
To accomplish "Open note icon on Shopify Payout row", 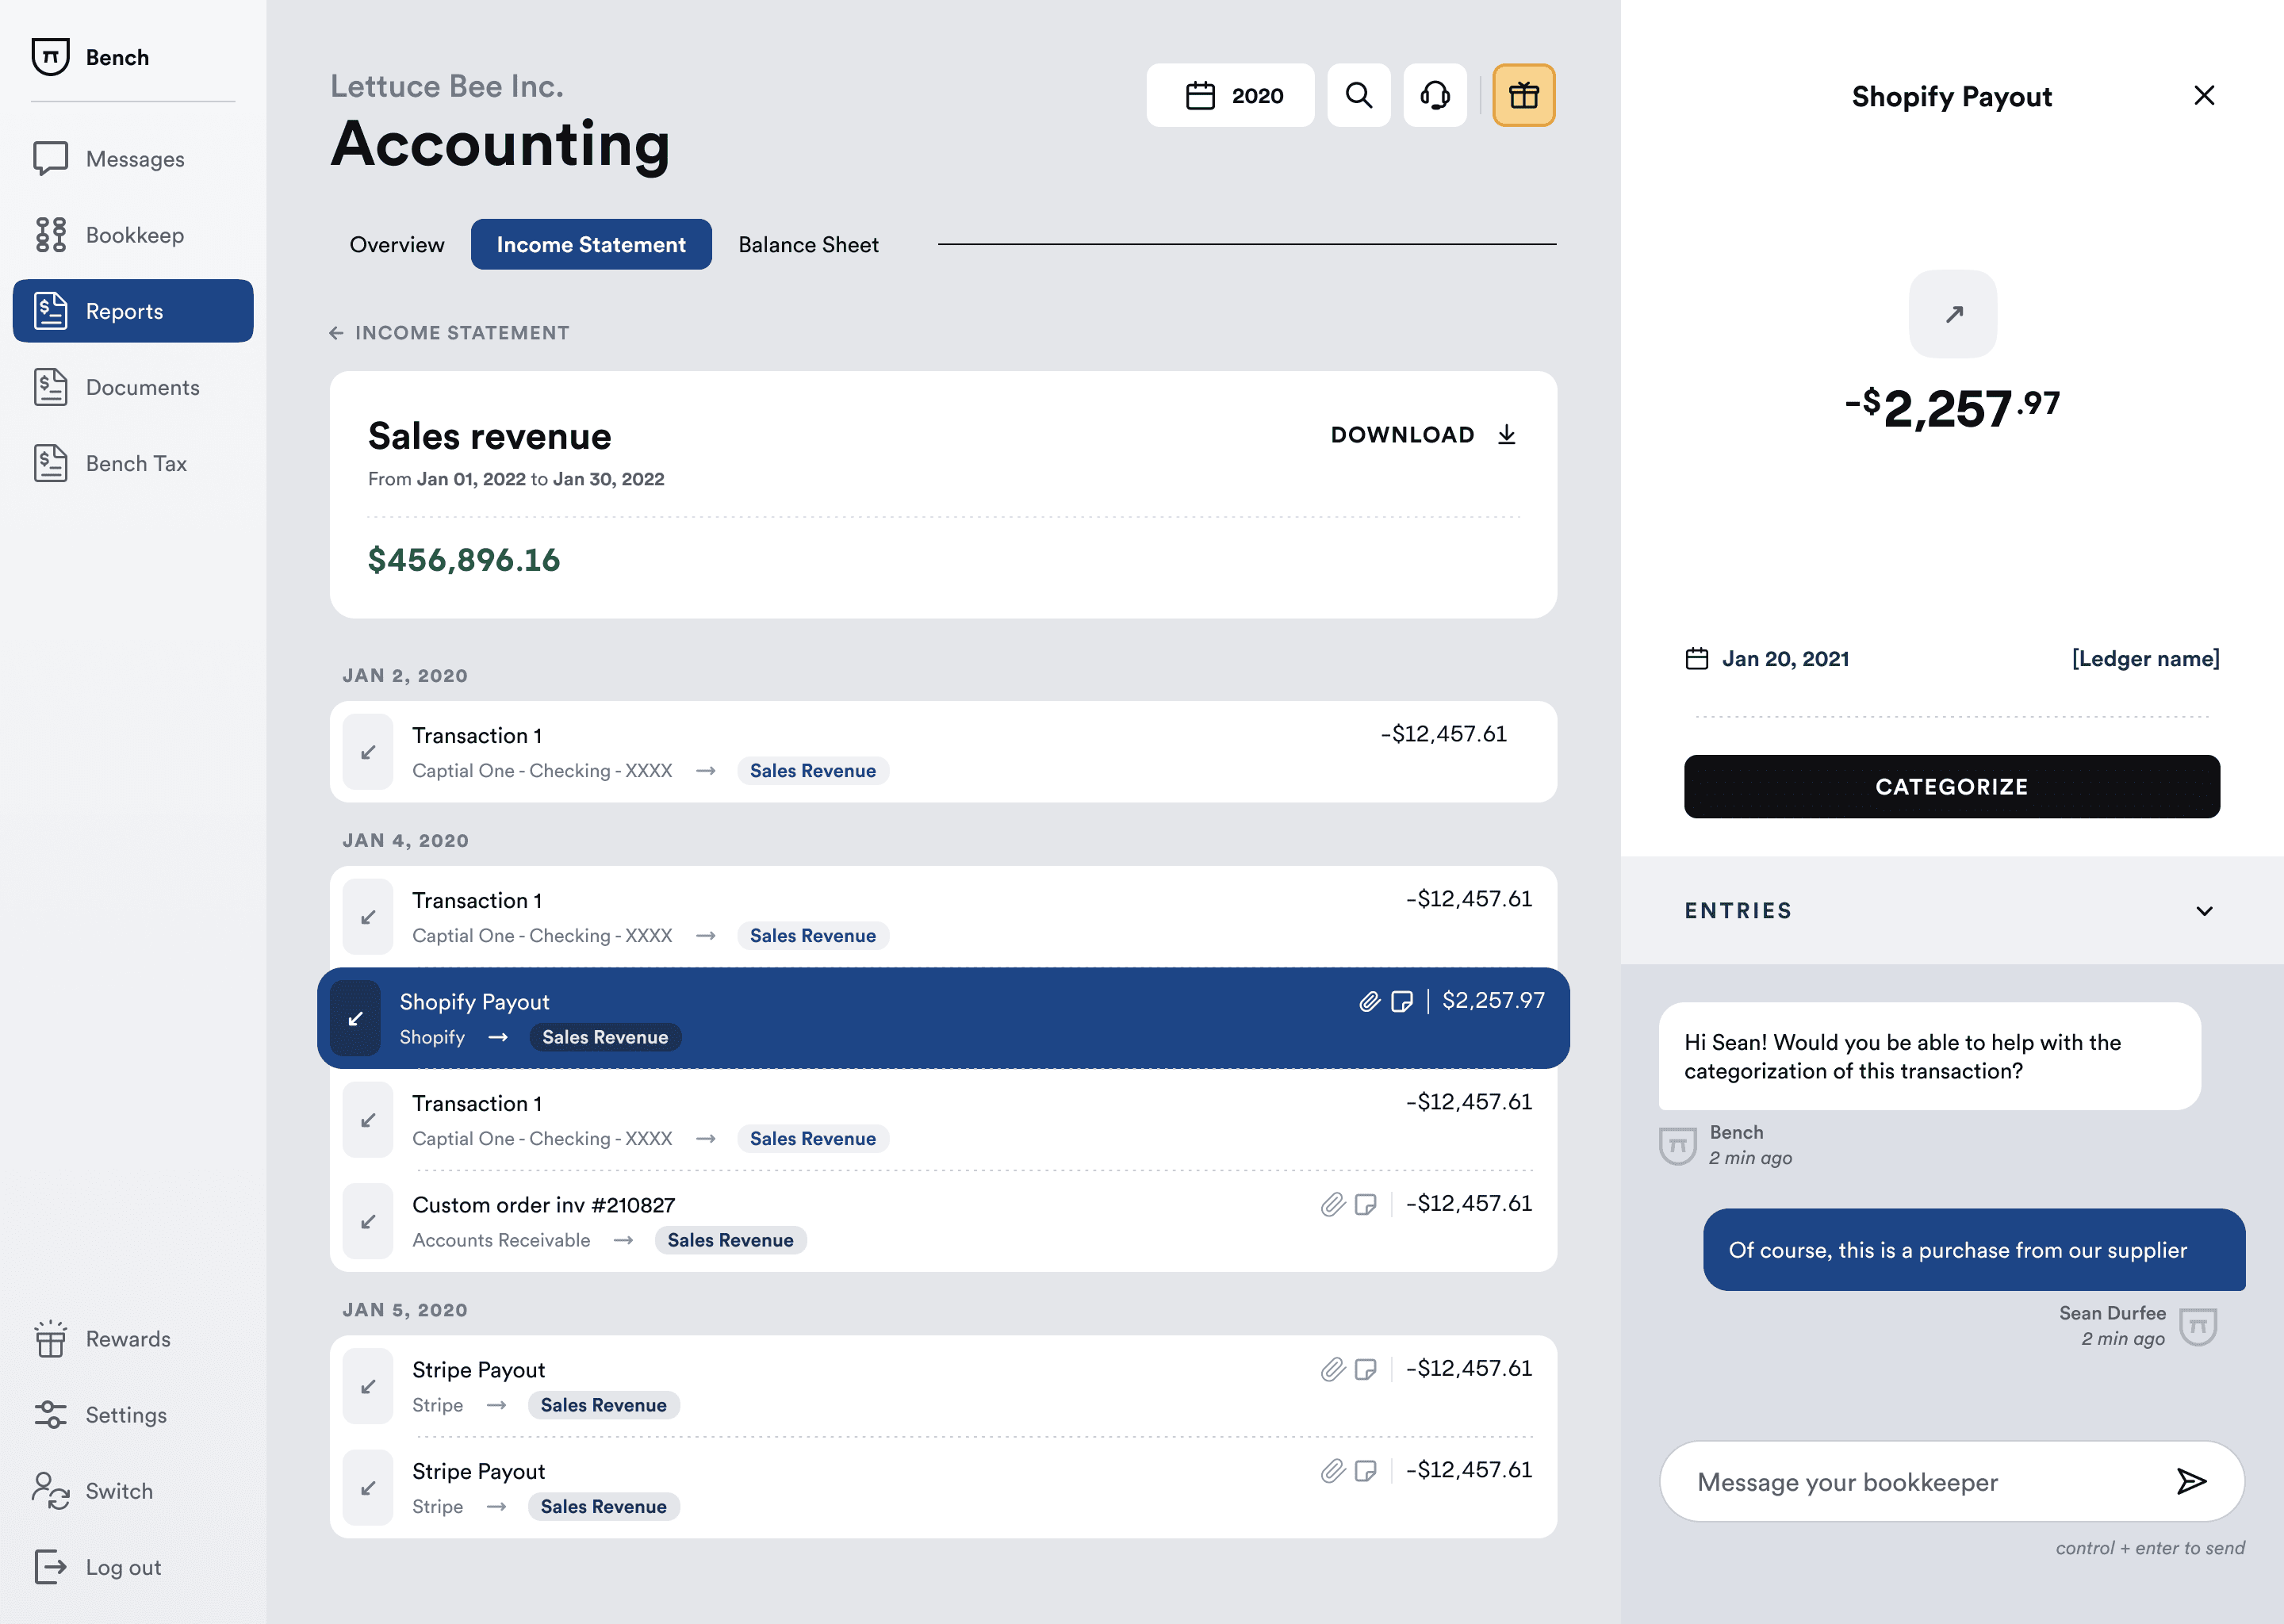I will pyautogui.click(x=1401, y=1001).
